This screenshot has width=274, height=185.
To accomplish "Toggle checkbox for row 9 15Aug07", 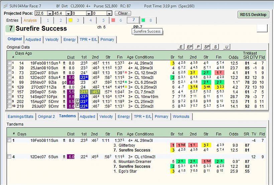I will coord(9,101).
